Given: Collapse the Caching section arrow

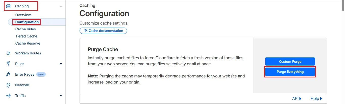Looking at the screenshot, I should coord(61,6).
